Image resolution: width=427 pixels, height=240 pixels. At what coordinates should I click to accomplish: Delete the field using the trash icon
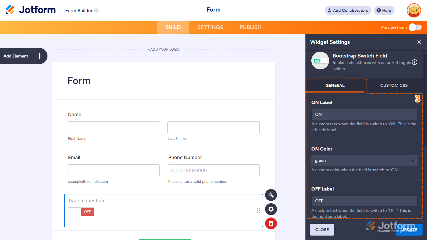point(271,223)
